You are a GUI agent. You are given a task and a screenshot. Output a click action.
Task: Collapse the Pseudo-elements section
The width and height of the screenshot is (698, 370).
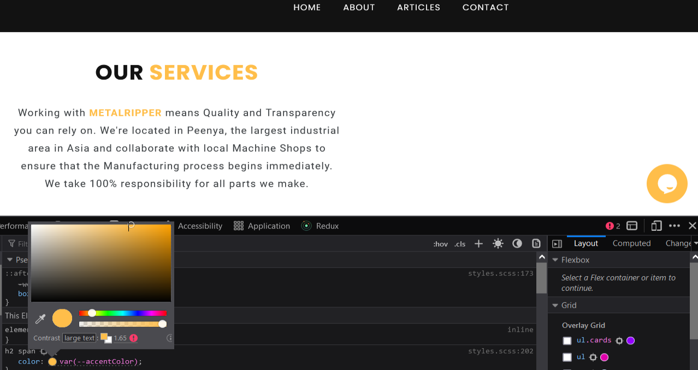(10, 260)
